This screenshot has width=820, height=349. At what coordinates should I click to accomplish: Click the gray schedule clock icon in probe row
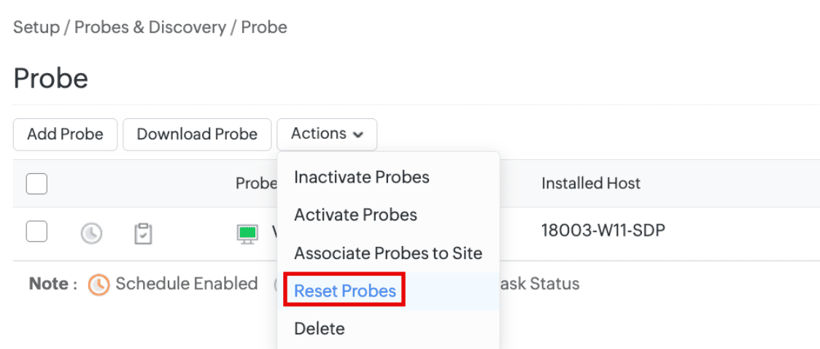tap(91, 234)
